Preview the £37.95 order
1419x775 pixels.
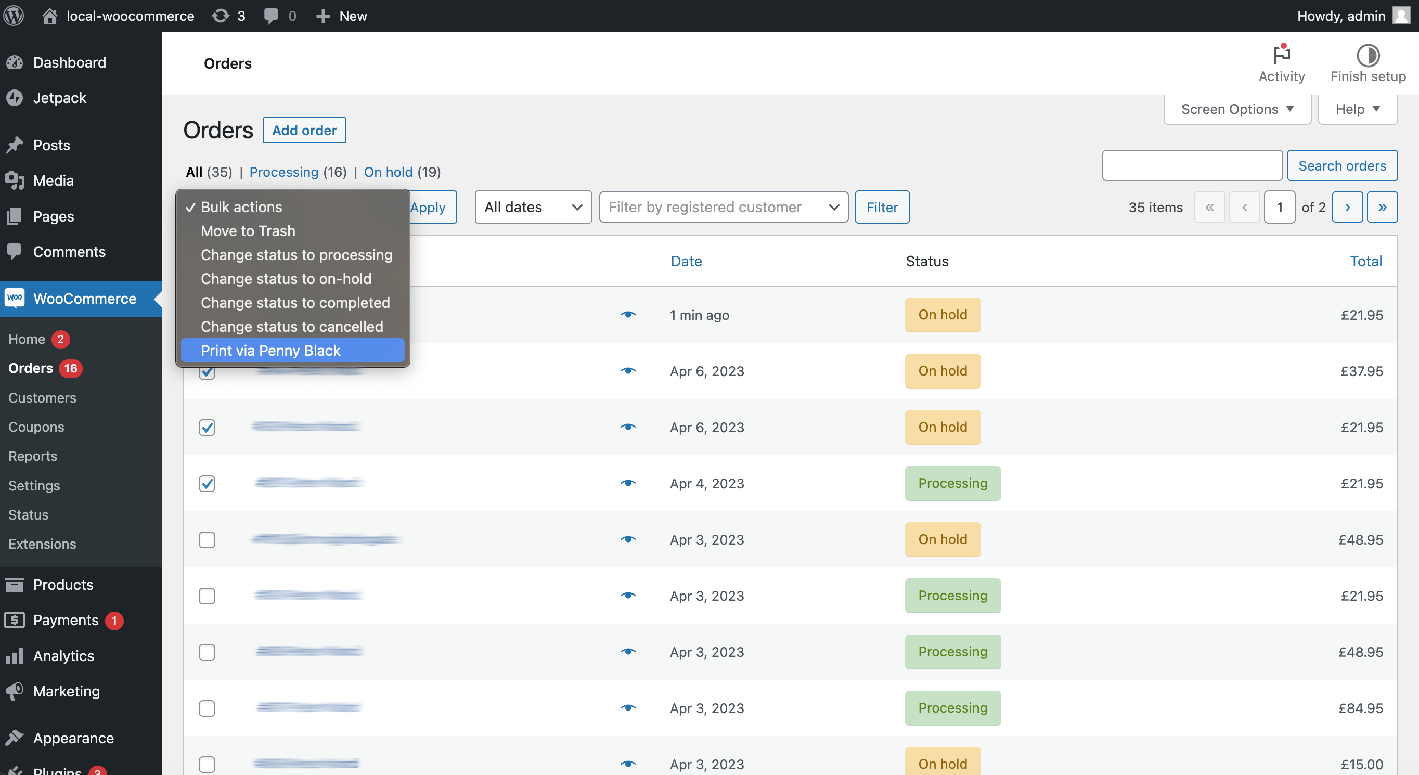tap(628, 371)
